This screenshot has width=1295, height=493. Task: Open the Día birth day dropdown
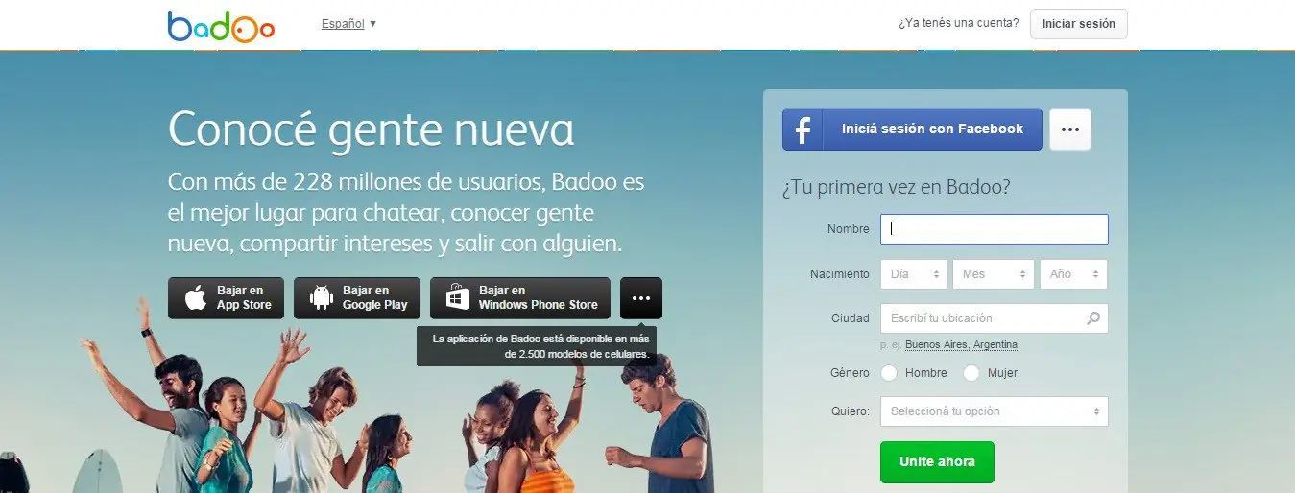[914, 274]
